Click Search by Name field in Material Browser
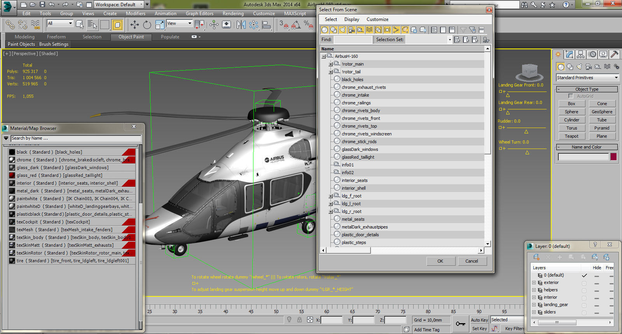This screenshot has width=622, height=334. point(76,138)
